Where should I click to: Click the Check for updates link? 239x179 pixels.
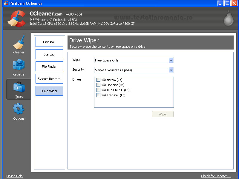click(216, 176)
